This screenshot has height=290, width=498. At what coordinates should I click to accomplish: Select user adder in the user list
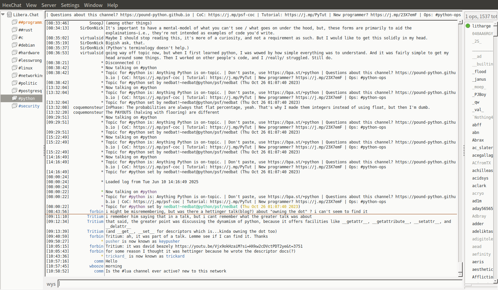click(478, 224)
